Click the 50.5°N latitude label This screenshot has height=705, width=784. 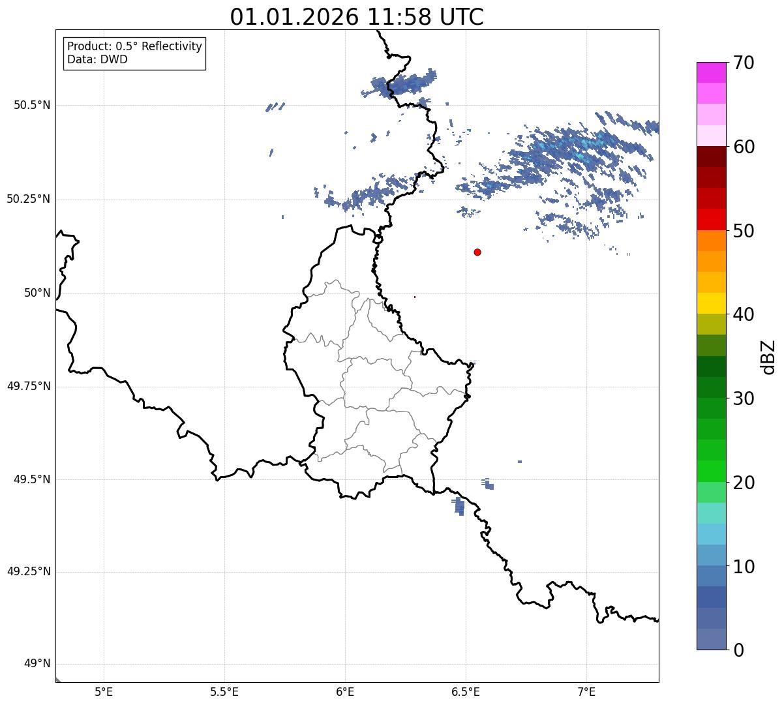32,105
